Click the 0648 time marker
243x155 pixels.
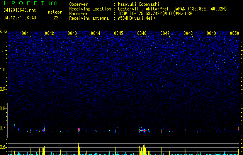tap(188, 33)
